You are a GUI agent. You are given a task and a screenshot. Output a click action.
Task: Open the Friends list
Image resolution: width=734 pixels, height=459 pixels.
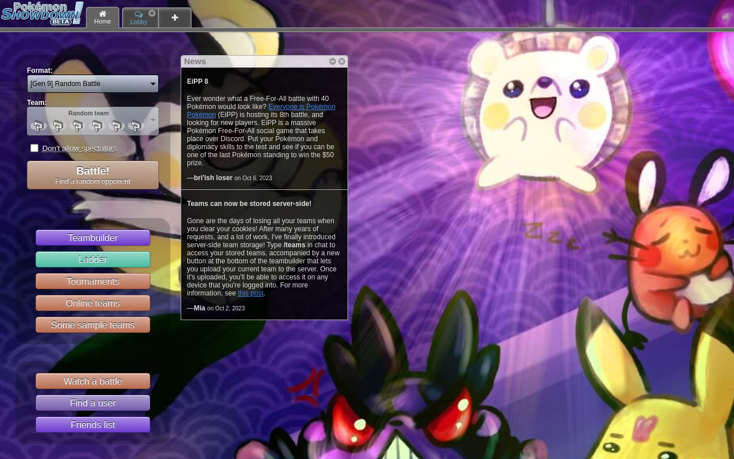pyautogui.click(x=93, y=425)
